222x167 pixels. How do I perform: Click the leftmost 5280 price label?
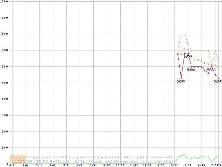pos(181,81)
